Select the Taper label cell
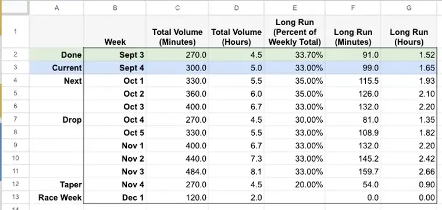The width and height of the screenshot is (442, 210). (x=56, y=184)
